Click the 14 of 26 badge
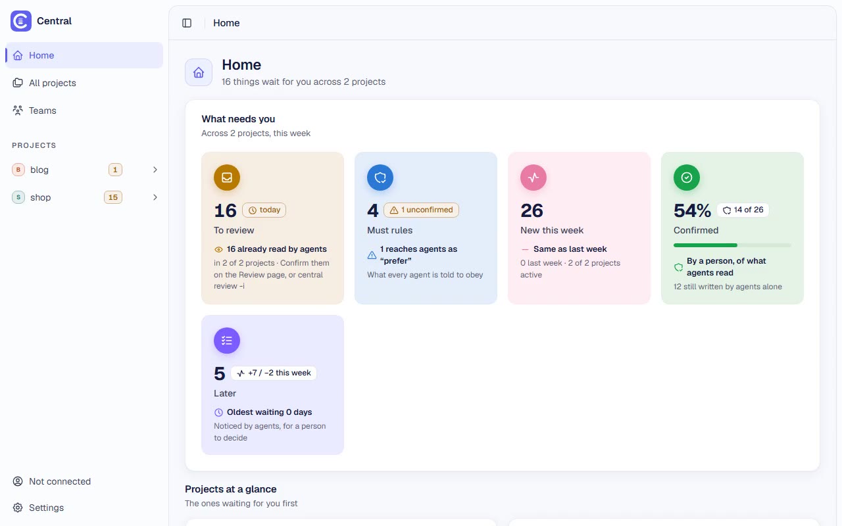Screen dimensions: 842x526 (743, 210)
